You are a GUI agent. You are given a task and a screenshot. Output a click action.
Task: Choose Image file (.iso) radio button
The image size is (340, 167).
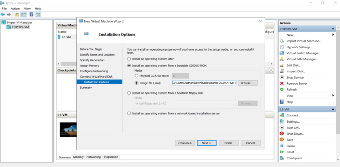136,83
